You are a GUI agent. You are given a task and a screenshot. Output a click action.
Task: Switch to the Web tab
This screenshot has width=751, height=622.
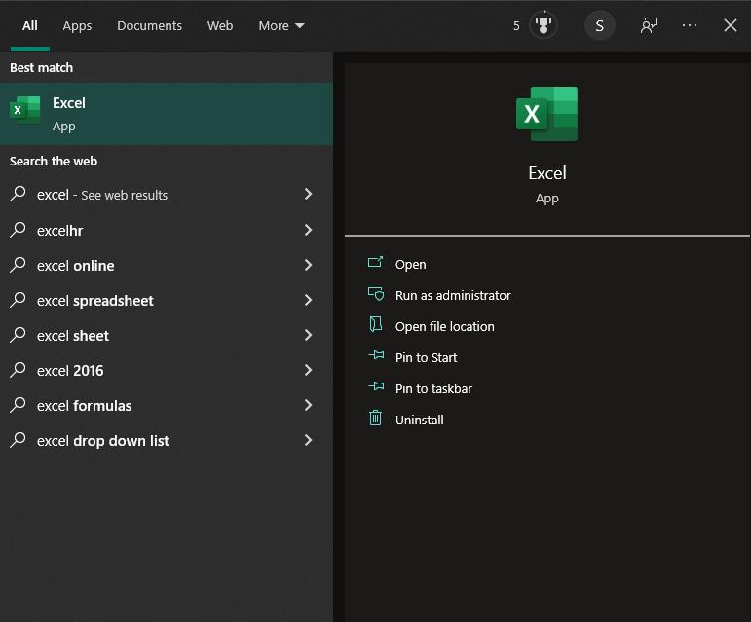click(x=220, y=26)
